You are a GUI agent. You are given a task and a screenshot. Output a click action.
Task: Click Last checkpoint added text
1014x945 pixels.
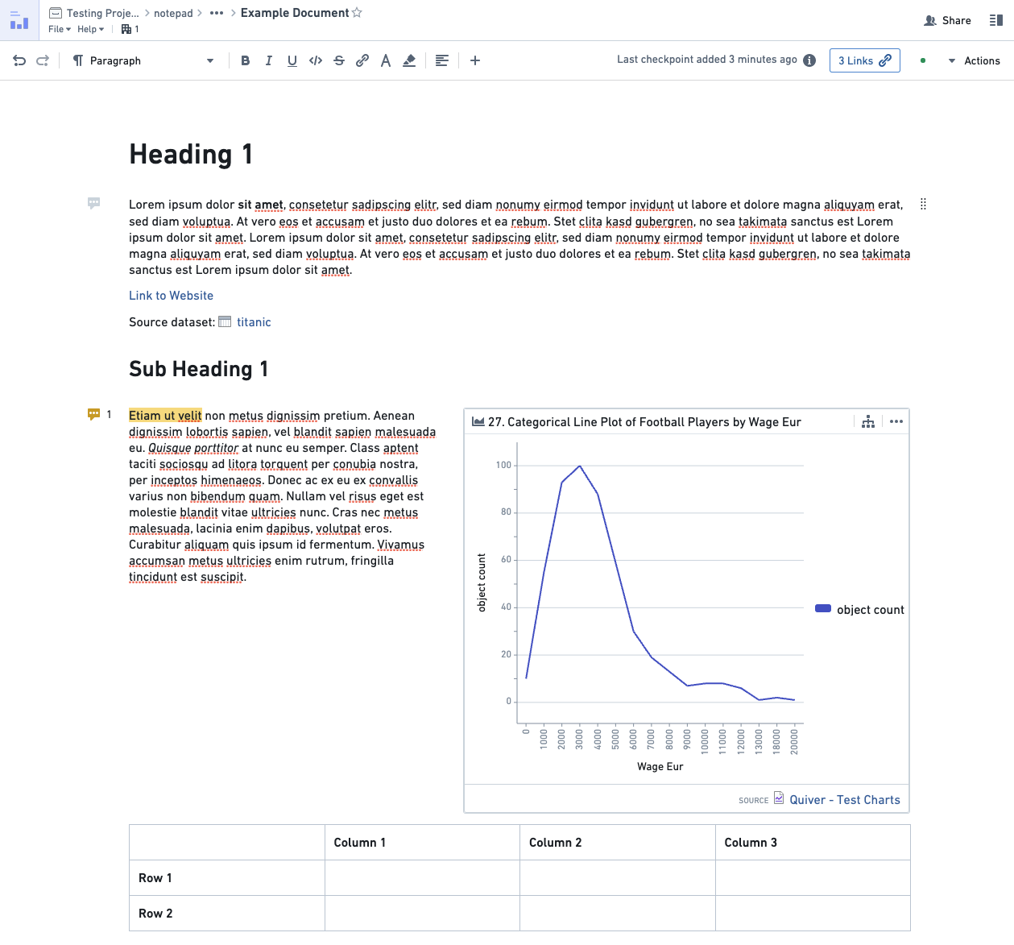[707, 60]
